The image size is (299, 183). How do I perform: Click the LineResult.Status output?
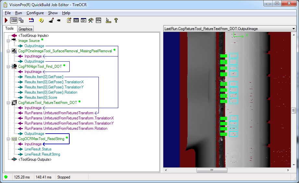[38, 149]
